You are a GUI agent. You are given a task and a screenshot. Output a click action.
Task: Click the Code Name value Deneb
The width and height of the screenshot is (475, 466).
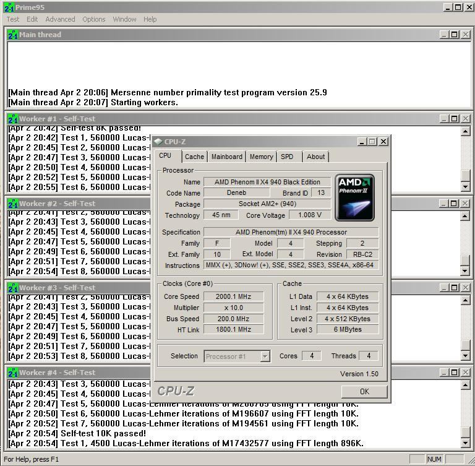(x=236, y=192)
